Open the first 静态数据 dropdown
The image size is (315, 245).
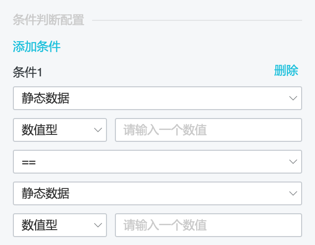coord(157,98)
